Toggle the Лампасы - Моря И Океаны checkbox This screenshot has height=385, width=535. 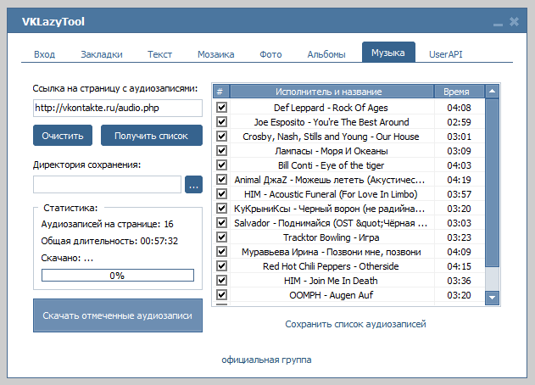(x=222, y=150)
